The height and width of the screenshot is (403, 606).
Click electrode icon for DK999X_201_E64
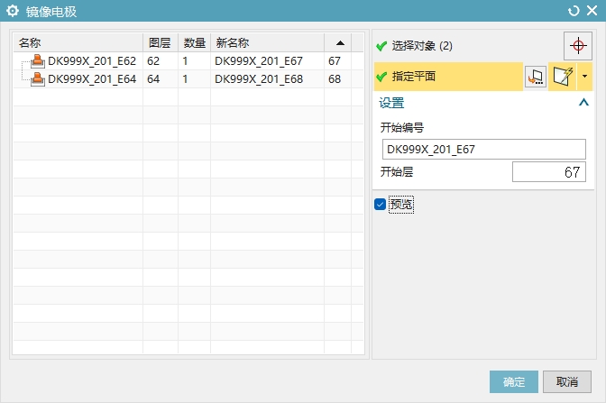coord(38,79)
